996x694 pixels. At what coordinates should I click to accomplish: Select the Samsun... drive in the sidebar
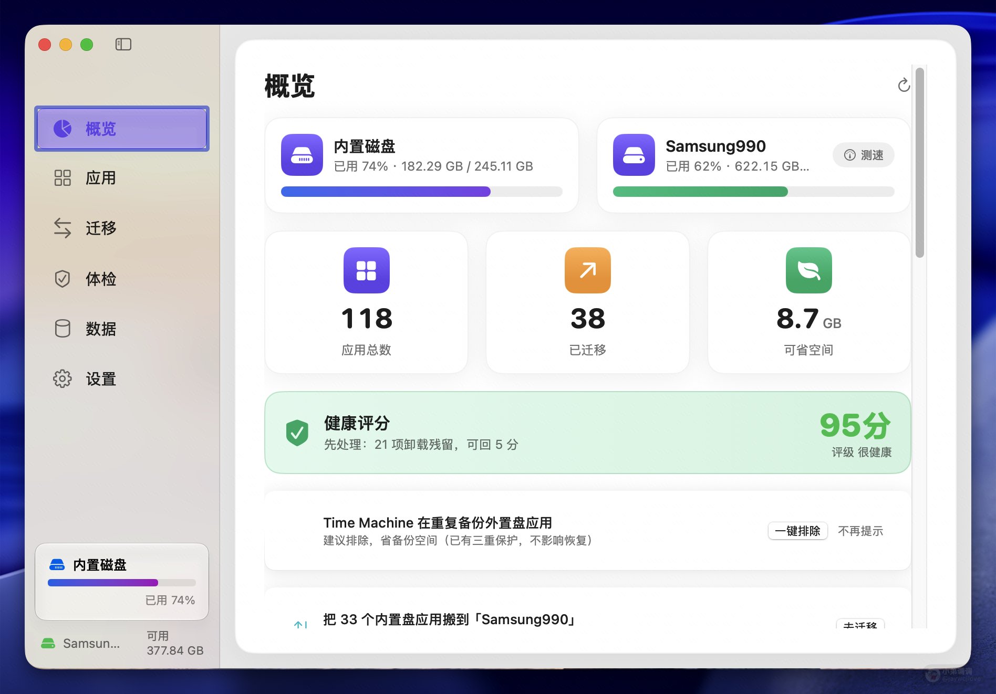[122, 643]
